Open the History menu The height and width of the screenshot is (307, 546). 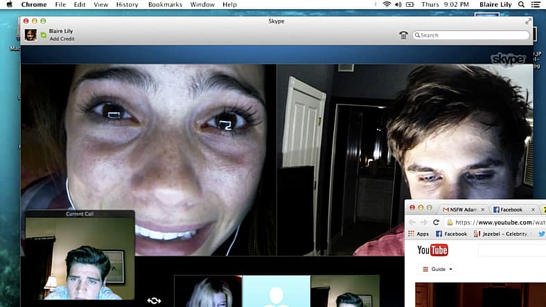[x=127, y=5]
